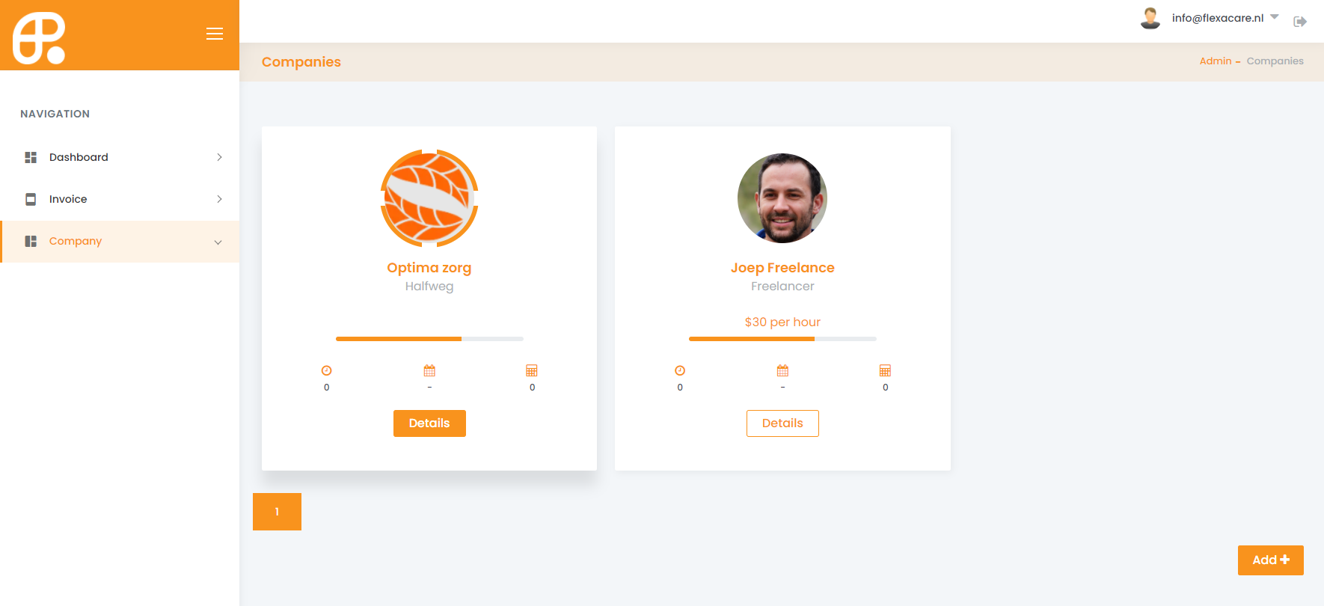Click the FlexaCare logo in the sidebar header
The image size is (1324, 606).
[39, 38]
